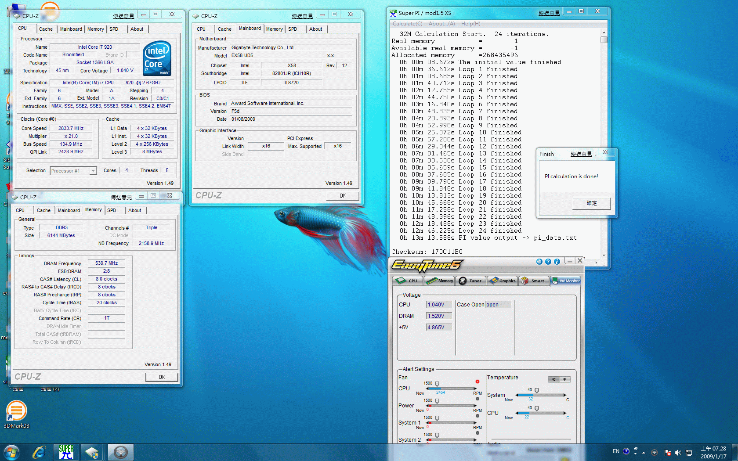738x461 pixels.
Task: Switch to the Tuner tab in EasyTune6
Action: coord(470,281)
